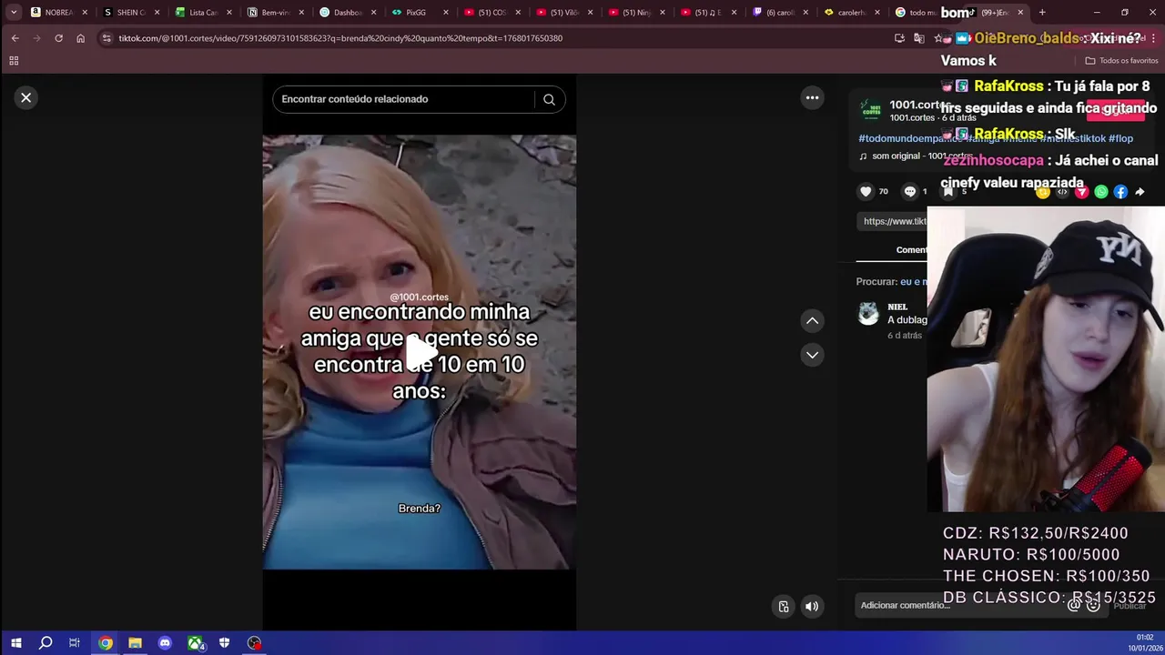This screenshot has width=1165, height=655.
Task: Open commenter NIEL's avatar
Action: pyautogui.click(x=868, y=314)
